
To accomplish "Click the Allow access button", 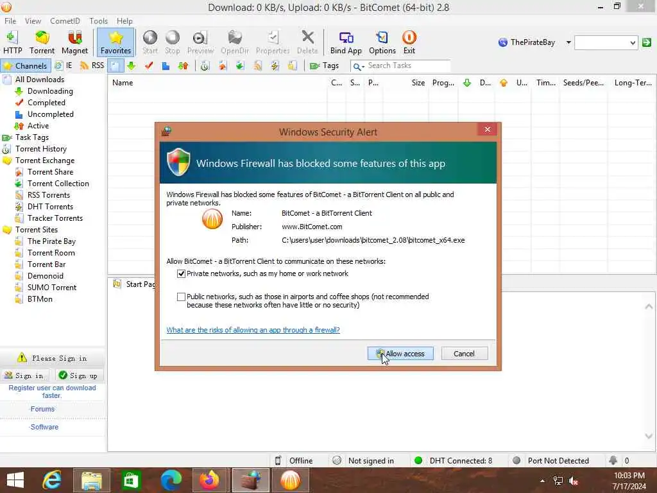I will pyautogui.click(x=400, y=354).
